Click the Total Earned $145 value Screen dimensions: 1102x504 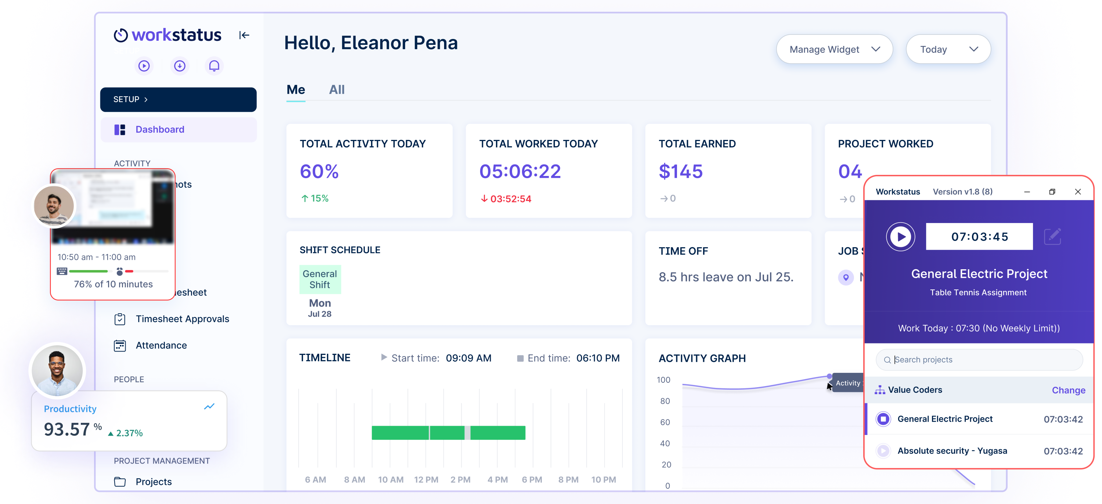click(681, 172)
